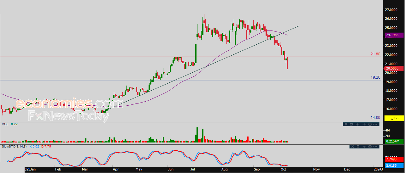The height and width of the screenshot is (173, 405).
Task: Select the SlowSTO(3,14,3) indicator label
Action: 15,147
